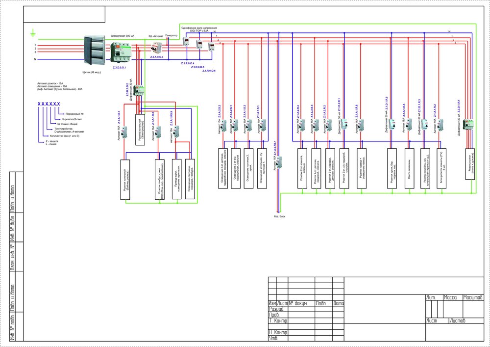Select the pump breaker Z.1.A.1.R.4
This screenshot has height=347, width=490.
409,125
